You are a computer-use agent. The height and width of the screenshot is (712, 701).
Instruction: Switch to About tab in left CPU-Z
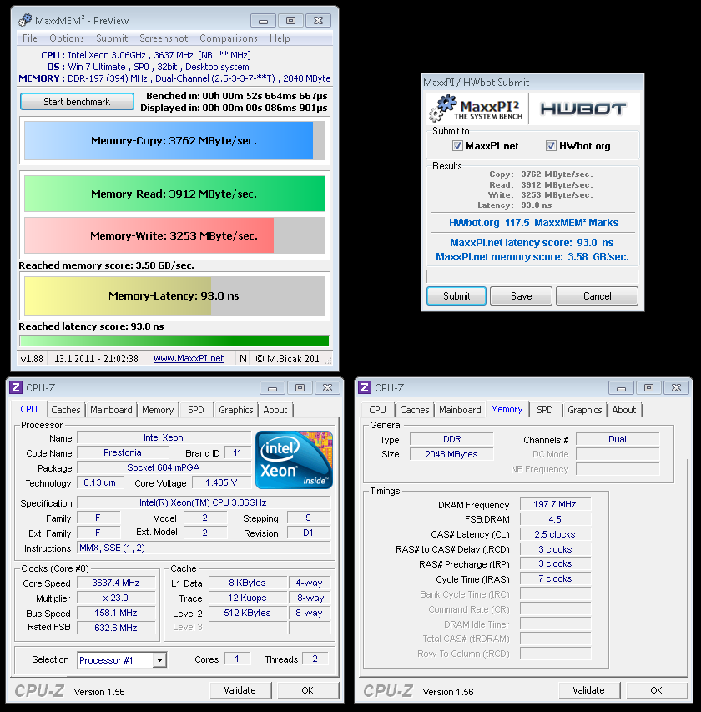(x=275, y=410)
